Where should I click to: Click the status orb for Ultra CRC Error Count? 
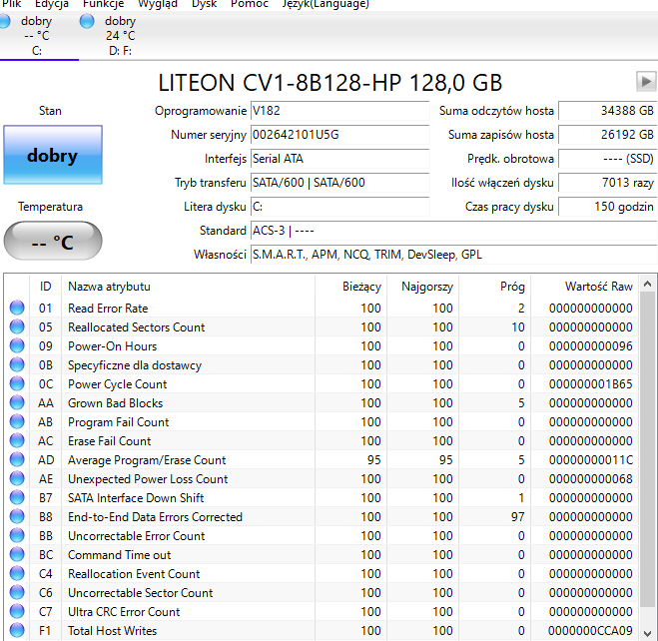pyautogui.click(x=17, y=611)
